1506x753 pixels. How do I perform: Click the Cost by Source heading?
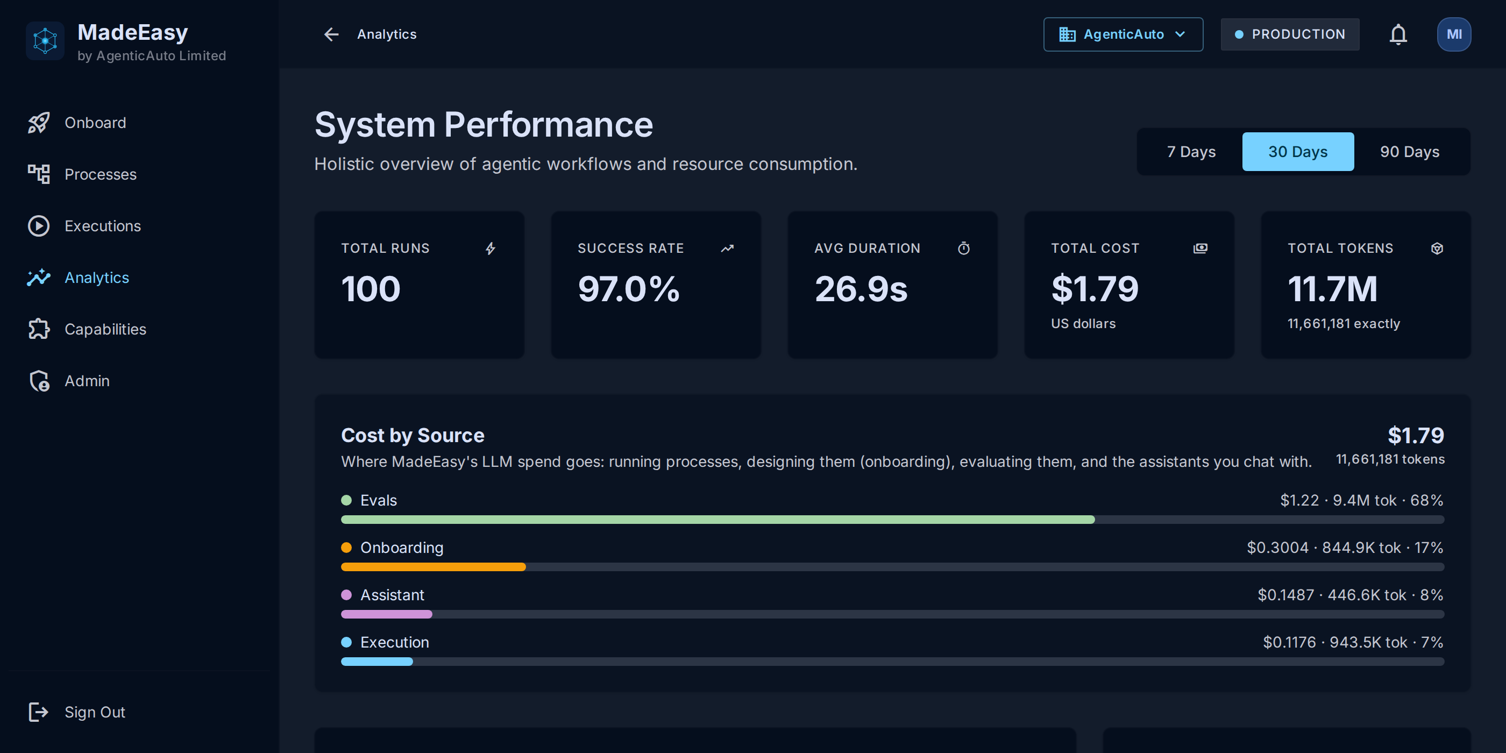pyautogui.click(x=413, y=436)
